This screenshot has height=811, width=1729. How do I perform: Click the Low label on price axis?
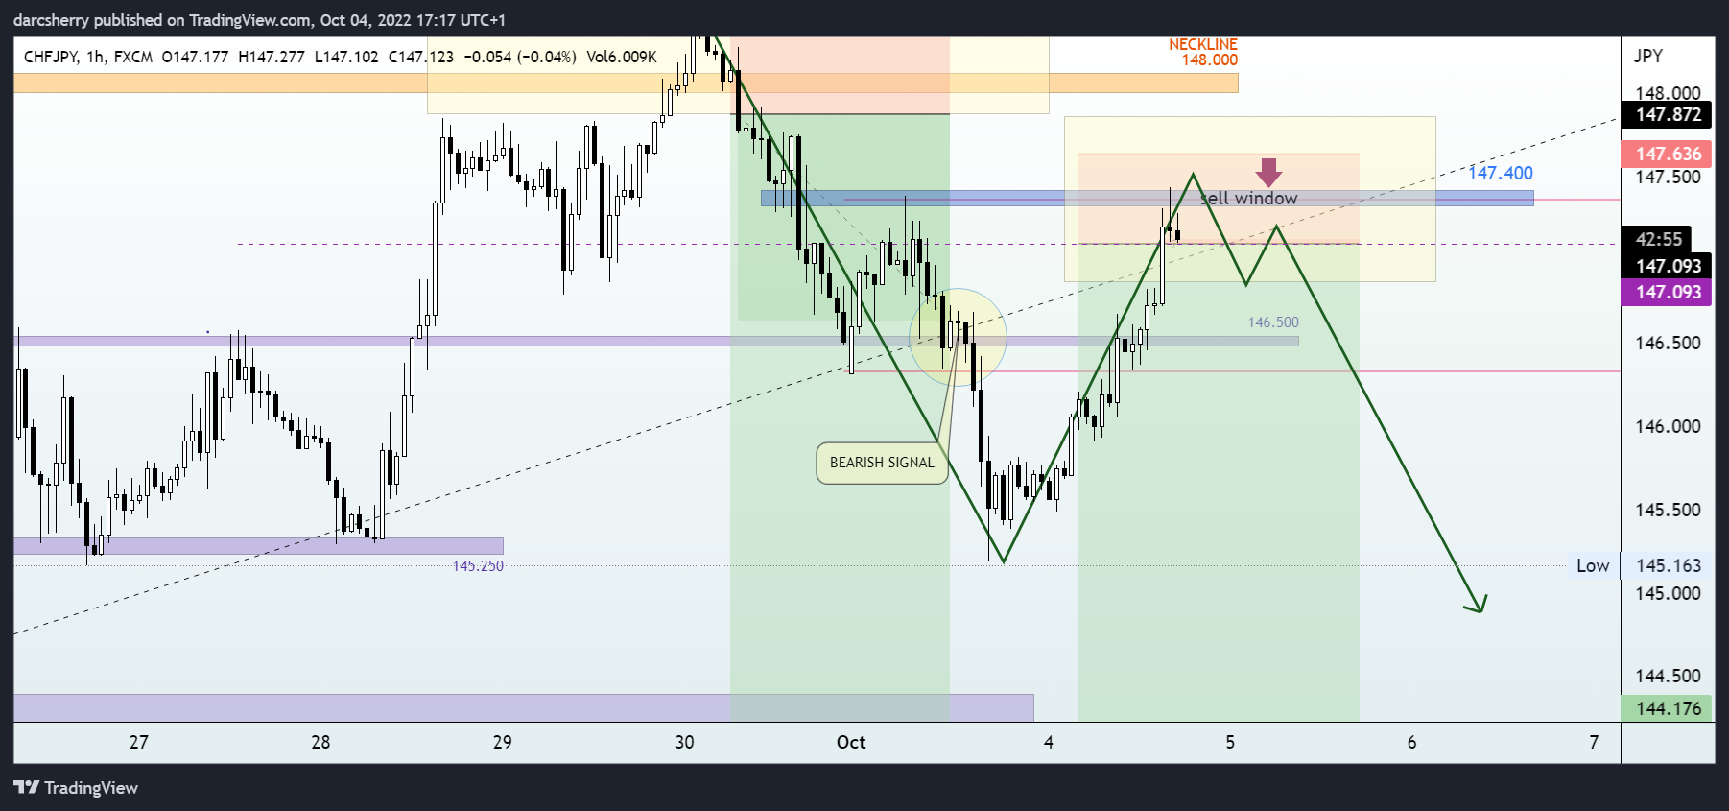1593,565
